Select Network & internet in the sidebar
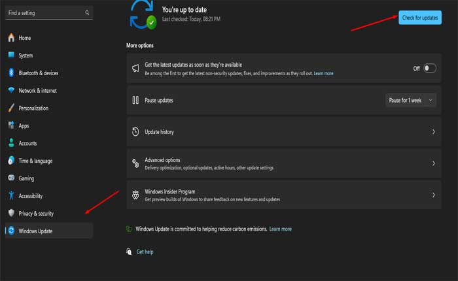Viewport: 458px width, 281px height. click(x=49, y=90)
